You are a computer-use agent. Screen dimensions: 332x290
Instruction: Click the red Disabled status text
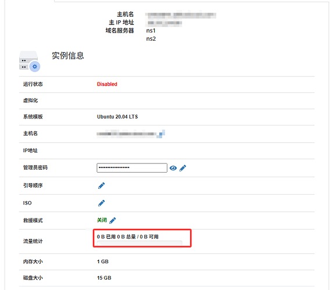107,84
